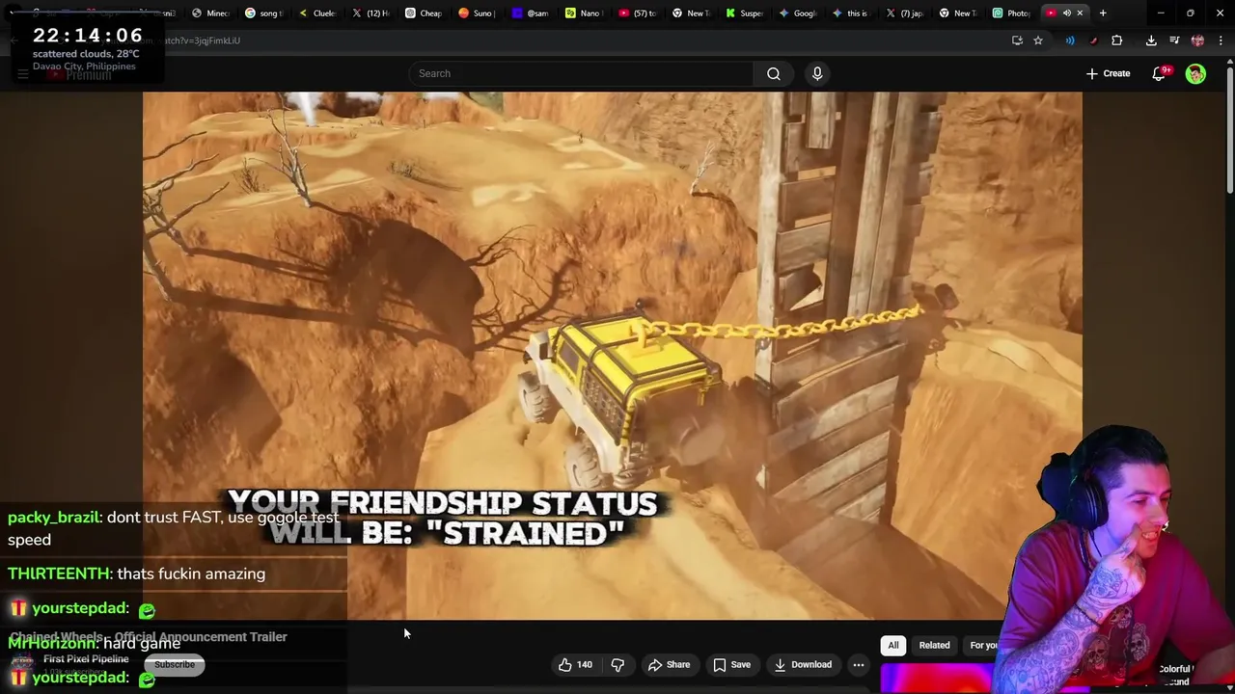Image resolution: width=1235 pixels, height=694 pixels.
Task: Open the browser extensions puzzle icon
Action: pyautogui.click(x=1117, y=40)
